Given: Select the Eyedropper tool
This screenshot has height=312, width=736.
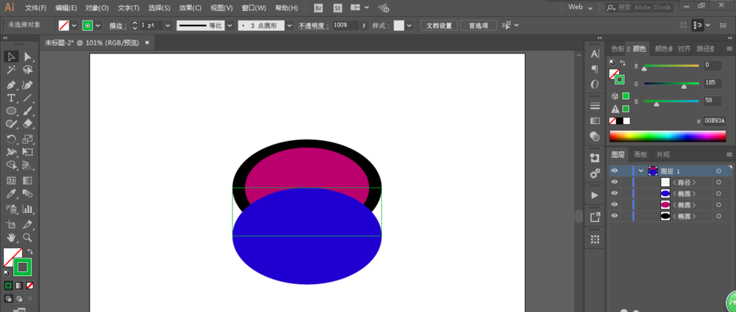Looking at the screenshot, I should coord(11,195).
